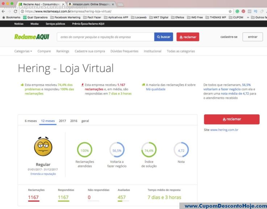Click the green Grammarly extension icon
Image resolution: width=267 pixels, height=209 pixels.
237,11
